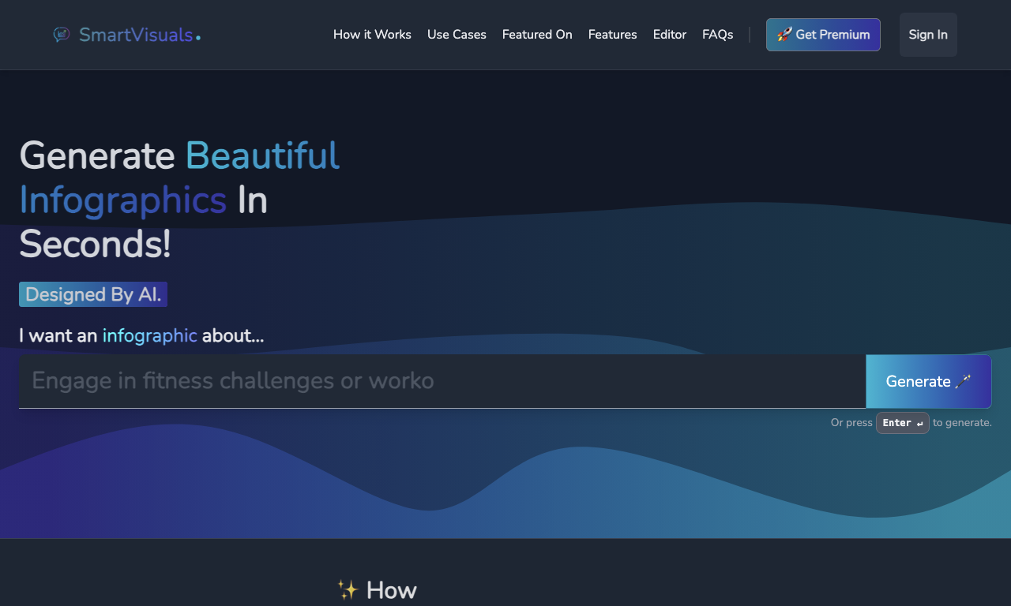Click the Enter key hint badge
Screen dimensions: 1011x606
coord(902,423)
